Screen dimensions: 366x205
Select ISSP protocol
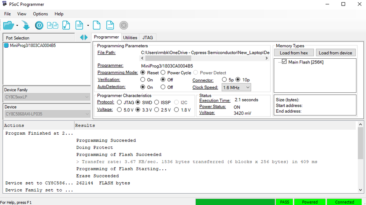point(157,102)
